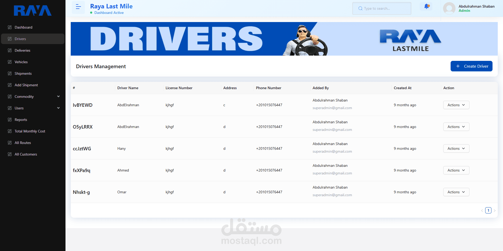
Task: Open All Customers page
Action: (33, 154)
